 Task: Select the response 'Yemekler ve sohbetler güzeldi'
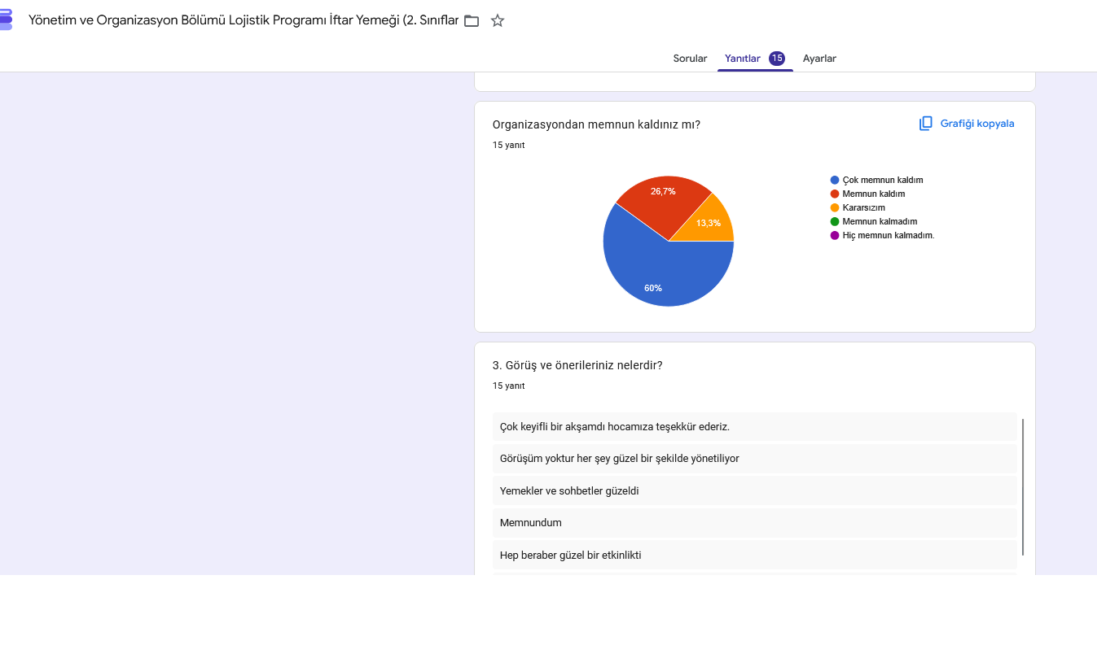tap(755, 491)
